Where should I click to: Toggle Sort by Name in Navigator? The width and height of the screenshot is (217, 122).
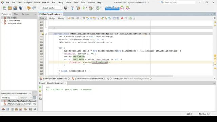tap(31, 109)
